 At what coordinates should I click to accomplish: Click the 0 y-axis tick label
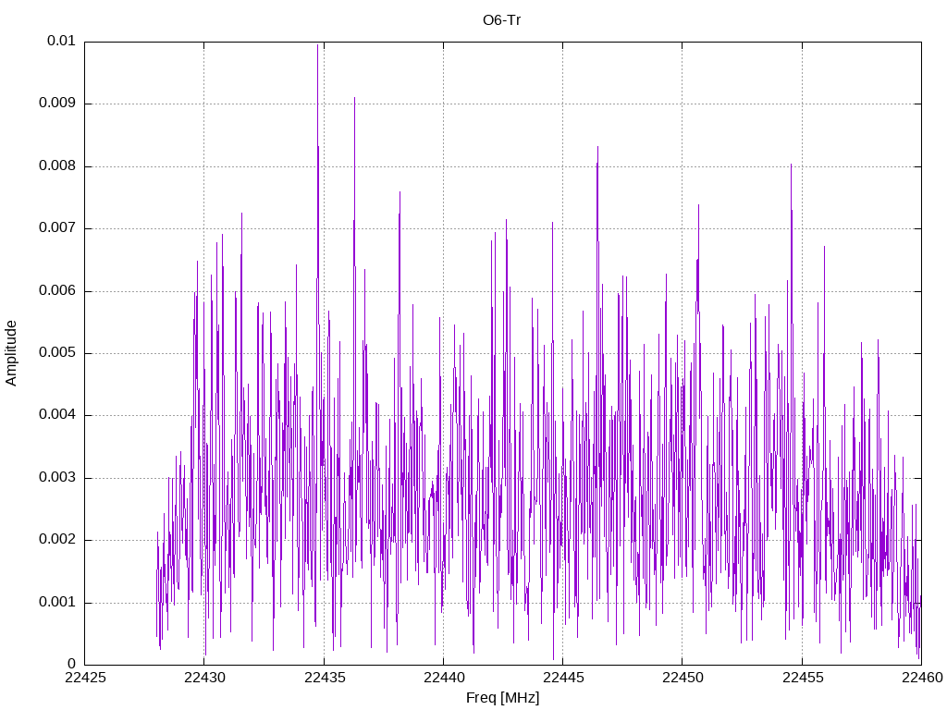pyautogui.click(x=71, y=664)
